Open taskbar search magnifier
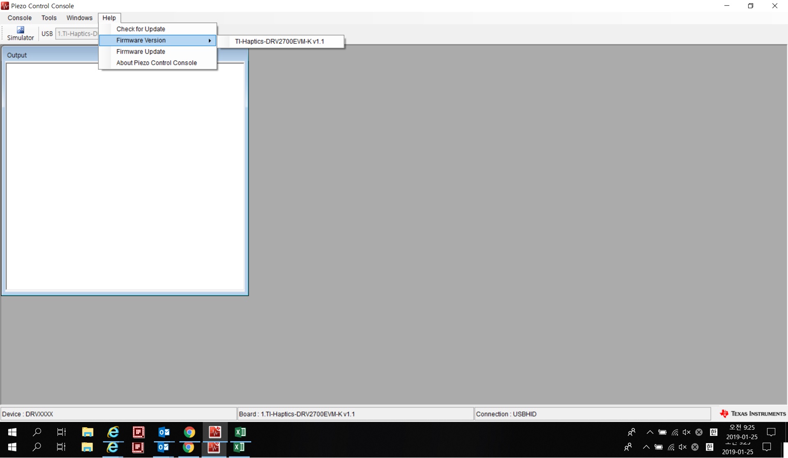Viewport: 788px width, 458px height. [x=37, y=432]
